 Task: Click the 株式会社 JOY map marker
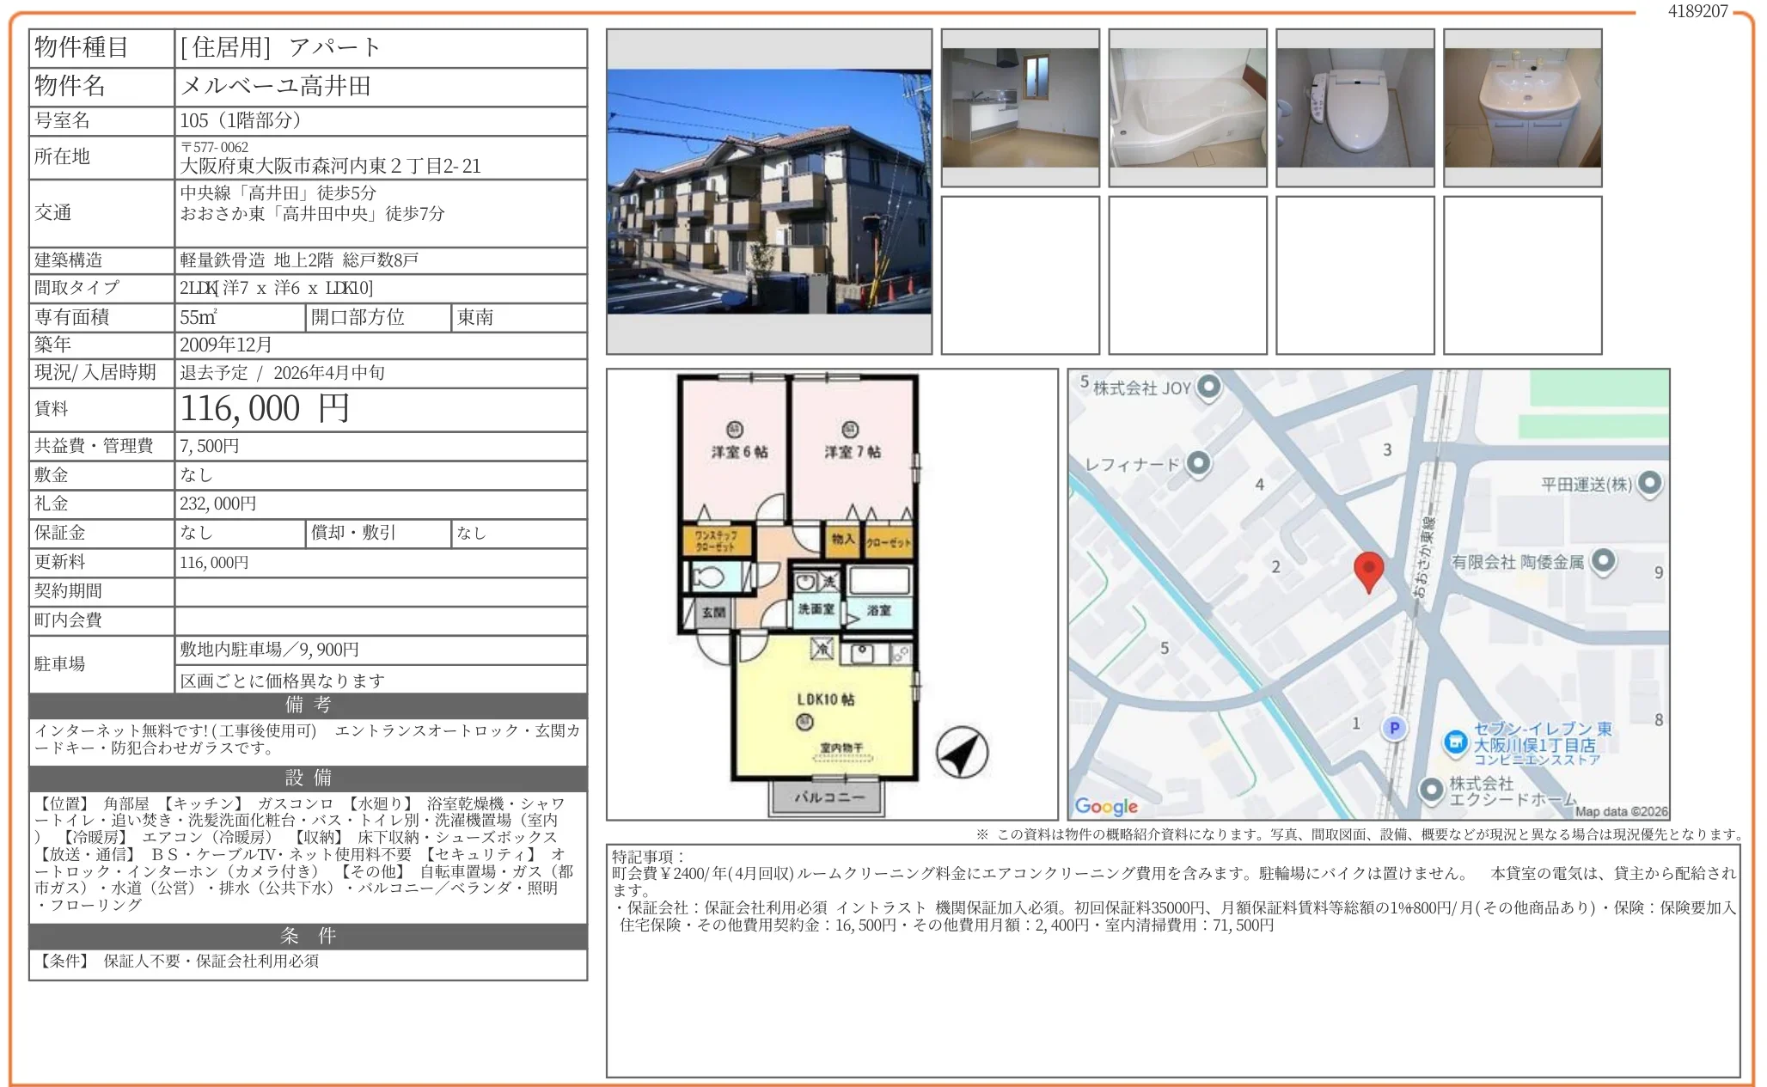point(1208,387)
